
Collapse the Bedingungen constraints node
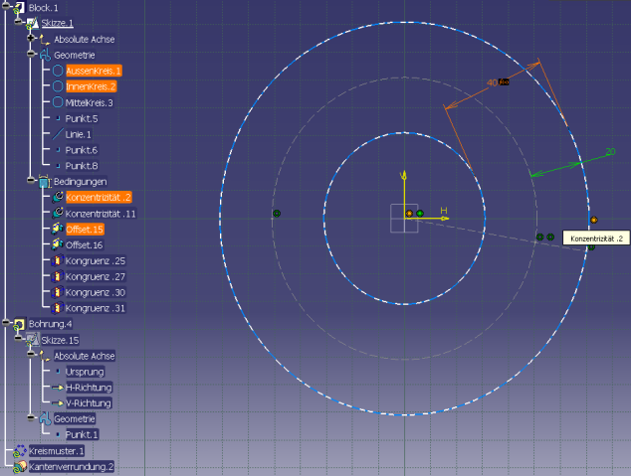coord(32,182)
